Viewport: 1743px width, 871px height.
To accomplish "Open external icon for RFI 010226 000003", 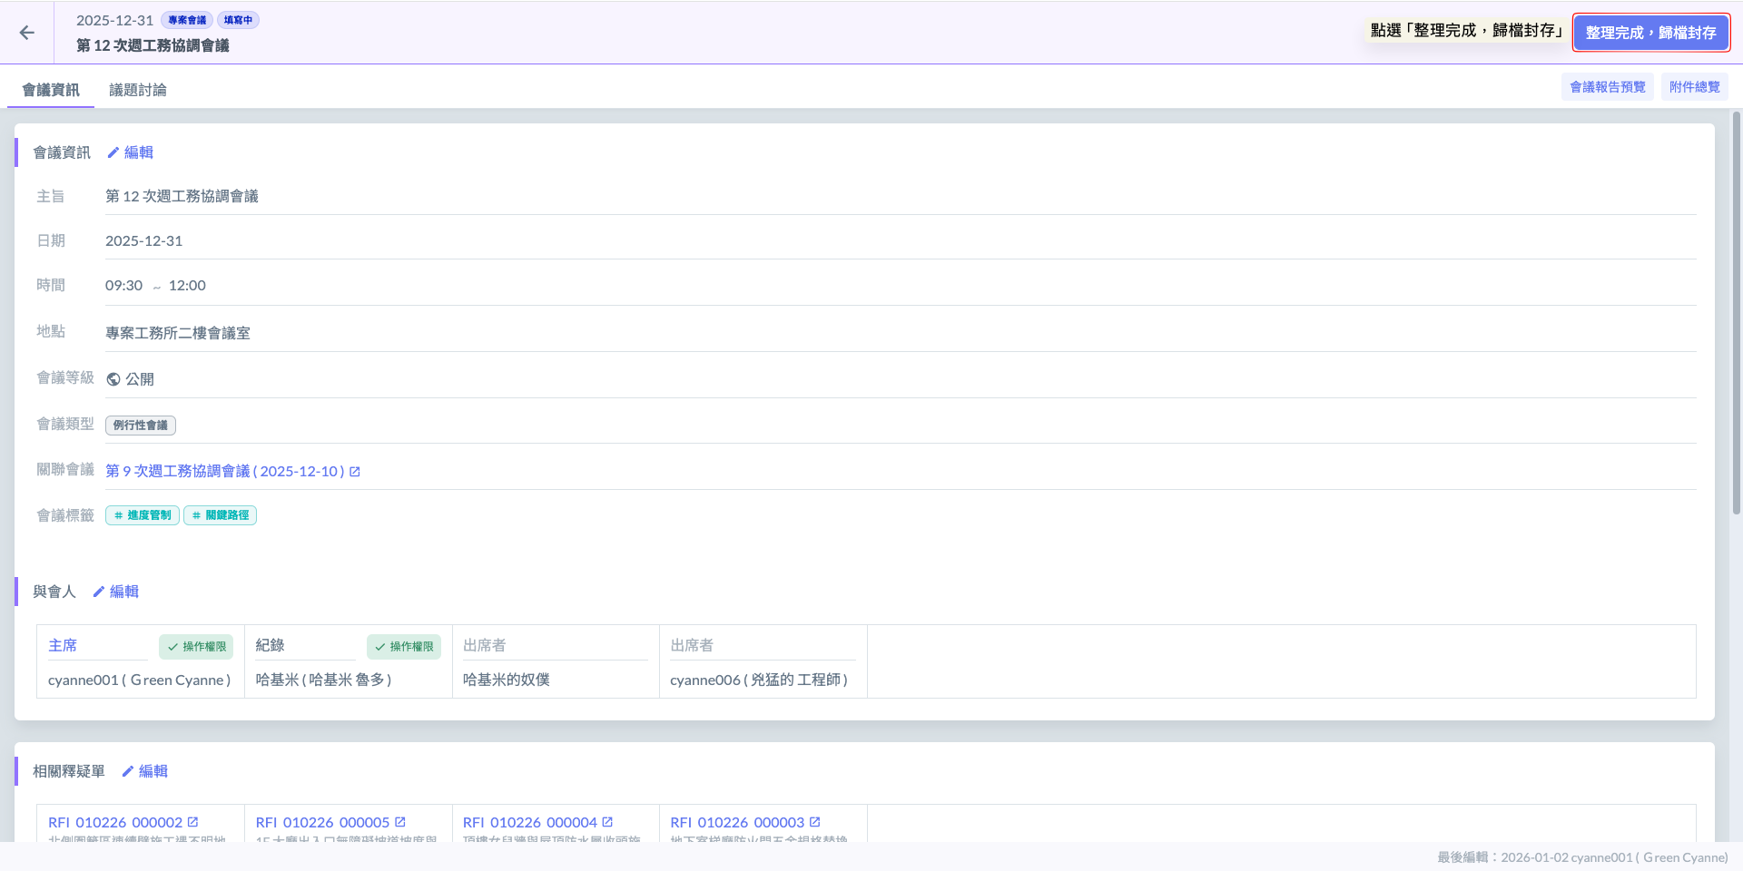I will pos(815,822).
